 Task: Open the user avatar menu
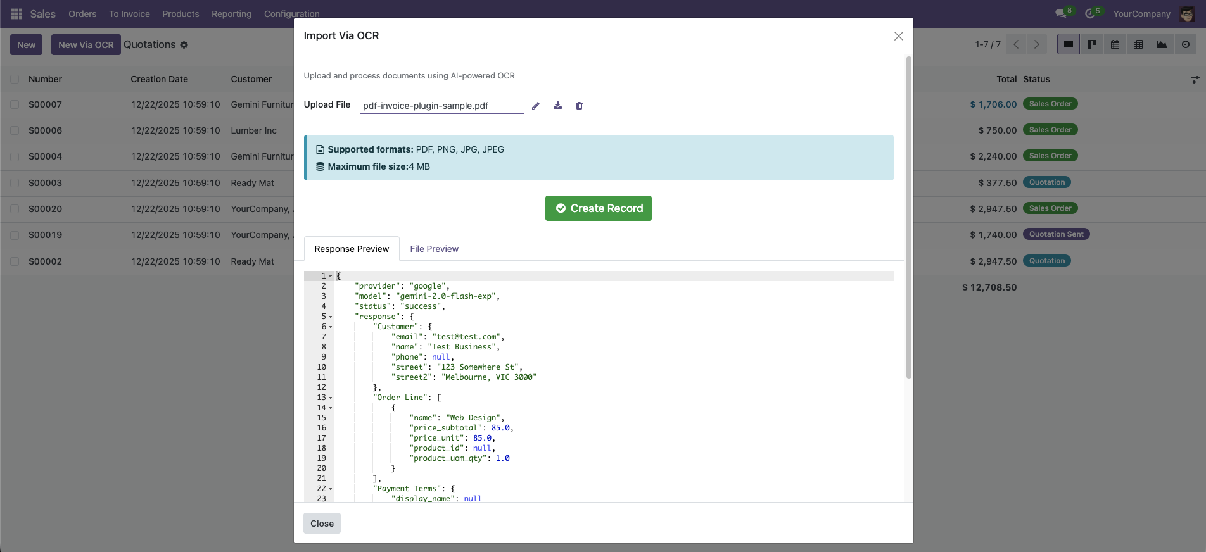point(1188,14)
